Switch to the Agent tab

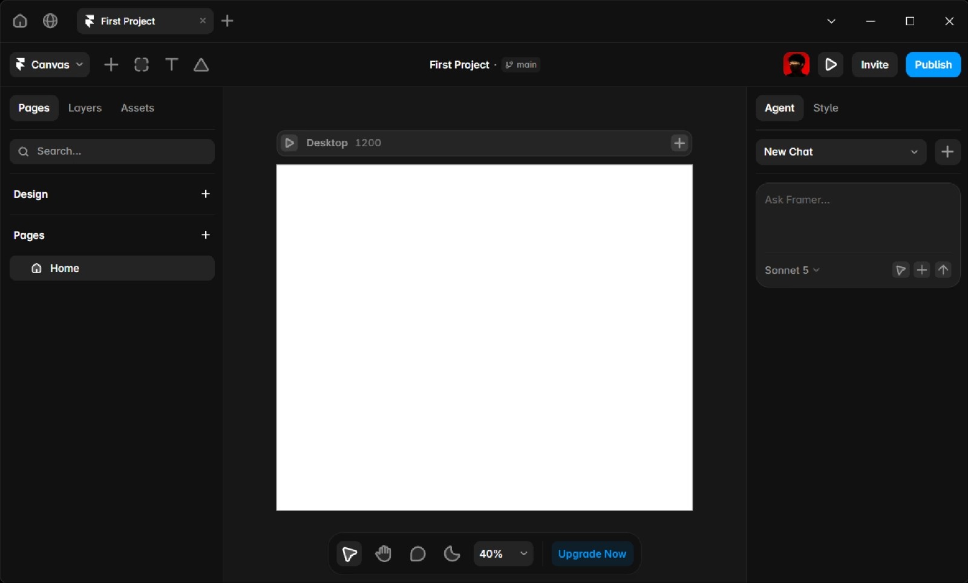pos(779,108)
